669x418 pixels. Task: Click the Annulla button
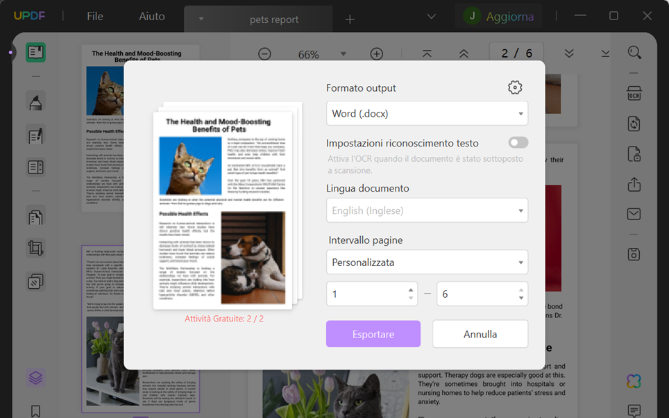coord(480,334)
